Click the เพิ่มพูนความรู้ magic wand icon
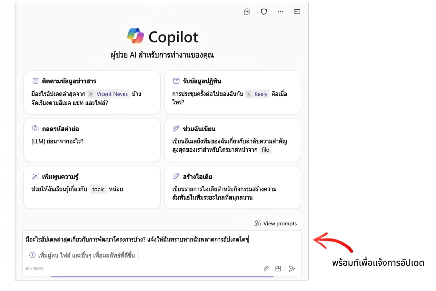 [35, 177]
